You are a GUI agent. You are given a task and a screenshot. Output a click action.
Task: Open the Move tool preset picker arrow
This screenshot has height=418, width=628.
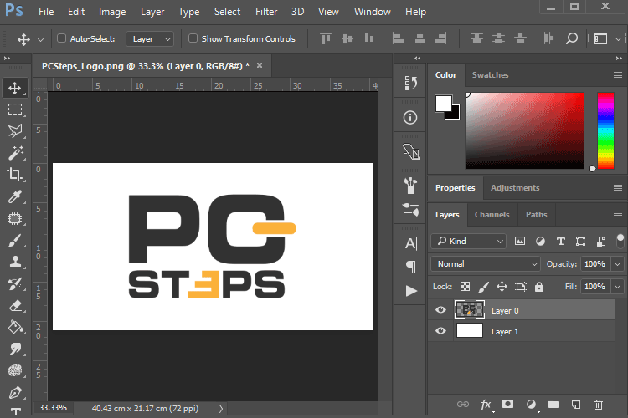tap(40, 39)
